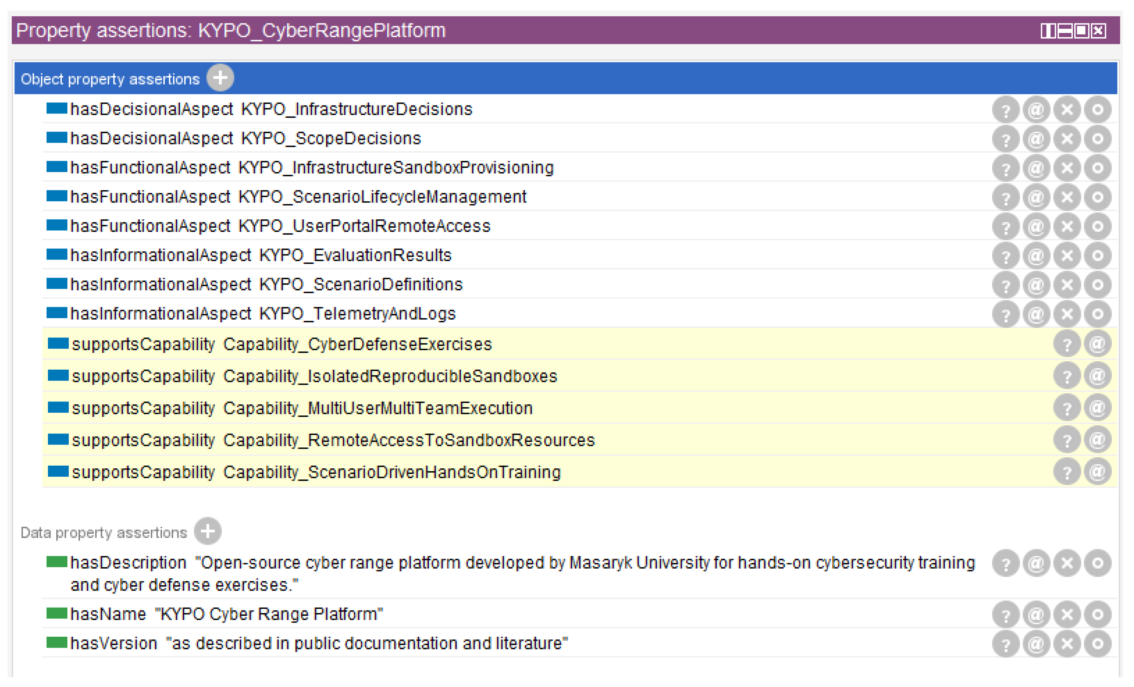Viewport: 1134px width, 687px height.
Task: Select the 'hasDecisionalAspect KYPO_ScopeDecisions' row
Action: point(579,138)
